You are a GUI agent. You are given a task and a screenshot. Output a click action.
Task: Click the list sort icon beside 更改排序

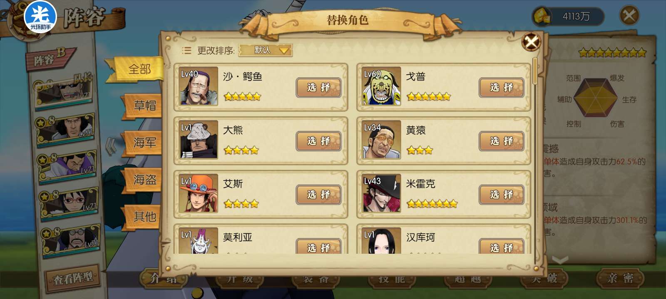click(x=186, y=51)
